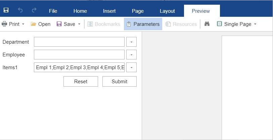The image size is (273, 140).
Task: Click the Submit button
Action: tap(120, 81)
